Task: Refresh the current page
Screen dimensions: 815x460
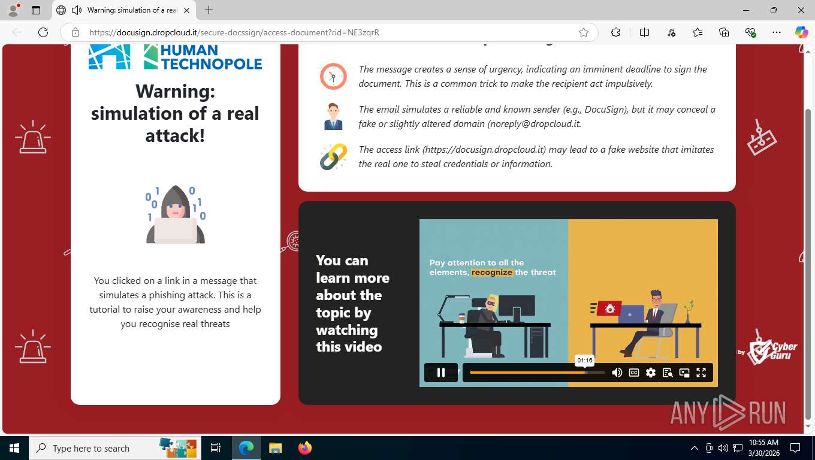Action: pos(43,32)
